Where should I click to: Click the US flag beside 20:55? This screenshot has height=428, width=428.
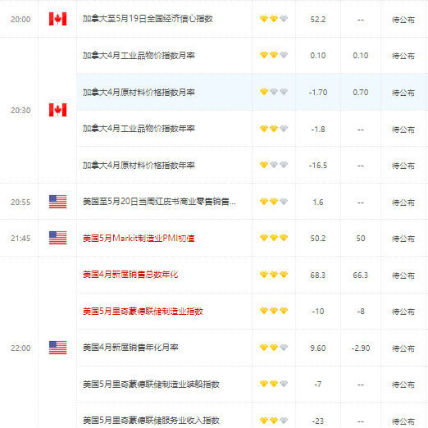pos(57,202)
